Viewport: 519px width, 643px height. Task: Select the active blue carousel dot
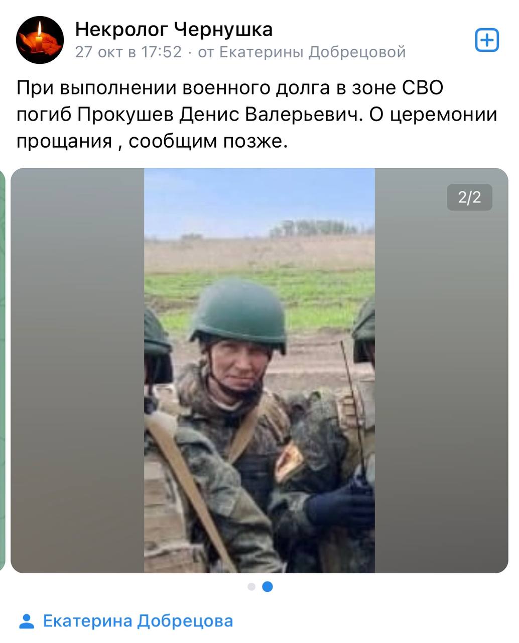tap(268, 586)
